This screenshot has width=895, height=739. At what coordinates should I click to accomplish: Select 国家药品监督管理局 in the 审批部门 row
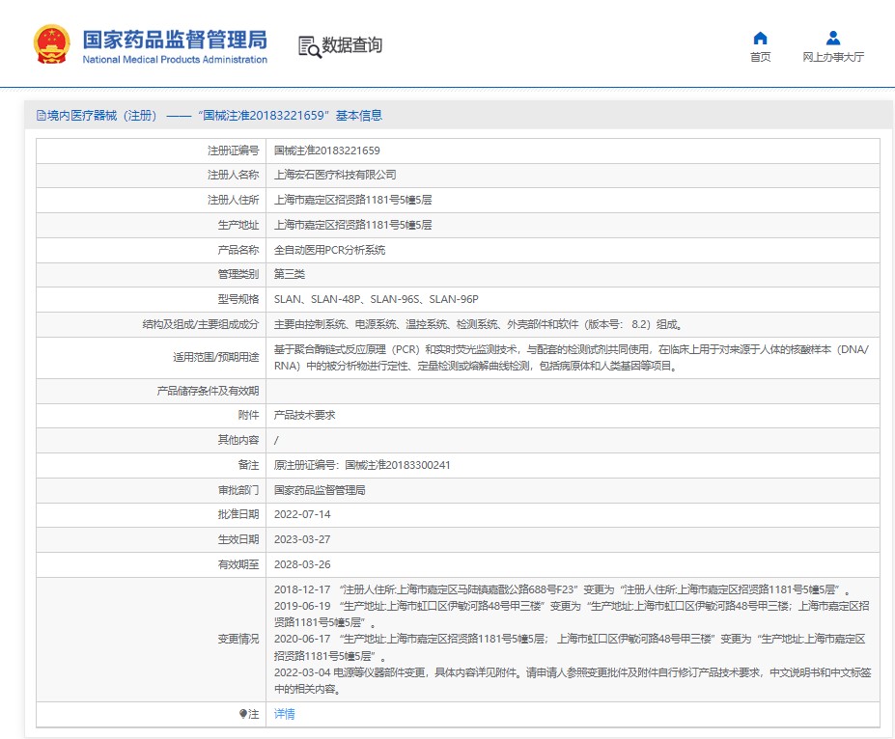(x=320, y=490)
